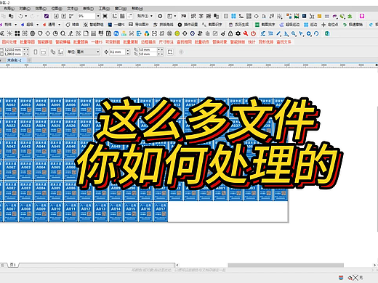Expand the 通用 dropdown arrow
378x283 pixels.
pyautogui.click(x=59, y=25)
